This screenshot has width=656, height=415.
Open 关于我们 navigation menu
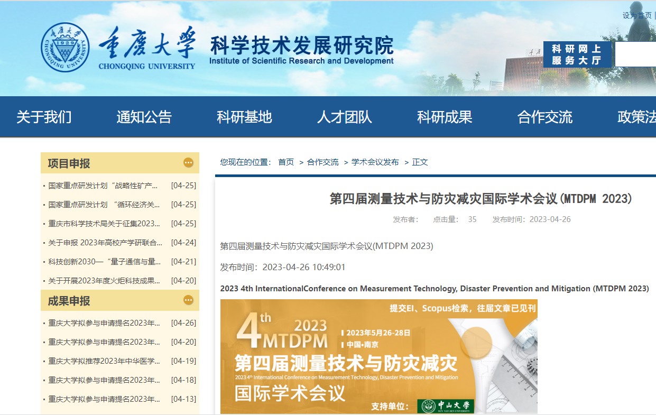click(44, 117)
